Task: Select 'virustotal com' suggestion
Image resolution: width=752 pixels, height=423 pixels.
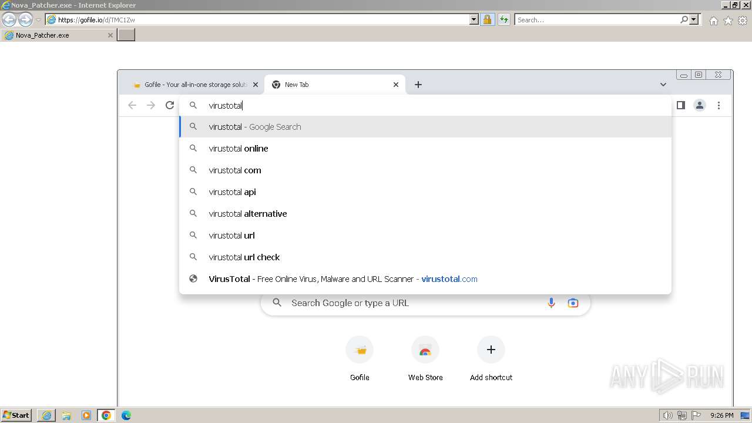Action: point(425,170)
